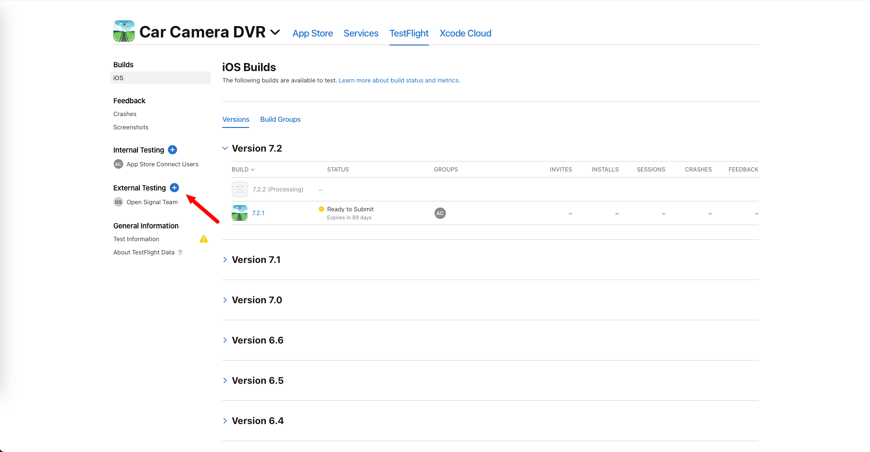870x452 pixels.
Task: Click the INVITES column header
Action: pyautogui.click(x=561, y=170)
